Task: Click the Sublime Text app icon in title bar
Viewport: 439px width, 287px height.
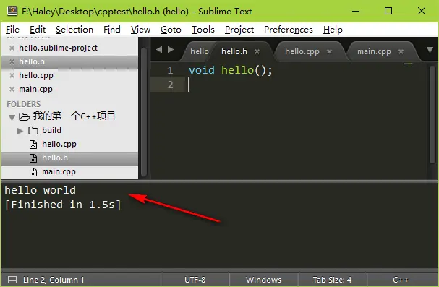Action: pyautogui.click(x=12, y=10)
